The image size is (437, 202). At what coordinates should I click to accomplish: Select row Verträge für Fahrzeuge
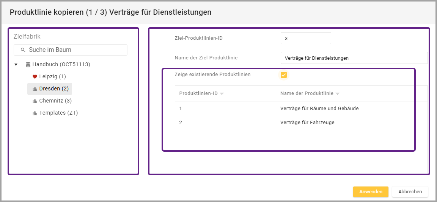[307, 123]
